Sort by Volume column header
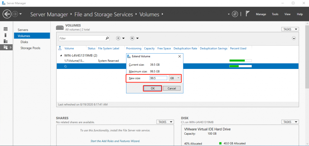The image size is (309, 146). [69, 48]
